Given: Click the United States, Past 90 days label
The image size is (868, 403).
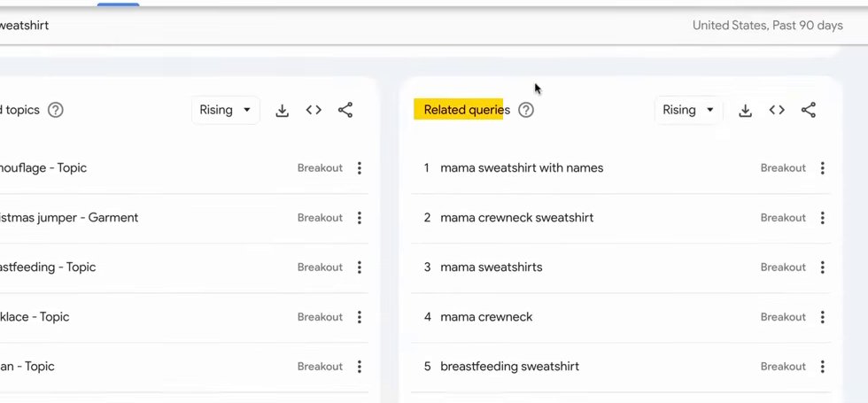Looking at the screenshot, I should [768, 26].
